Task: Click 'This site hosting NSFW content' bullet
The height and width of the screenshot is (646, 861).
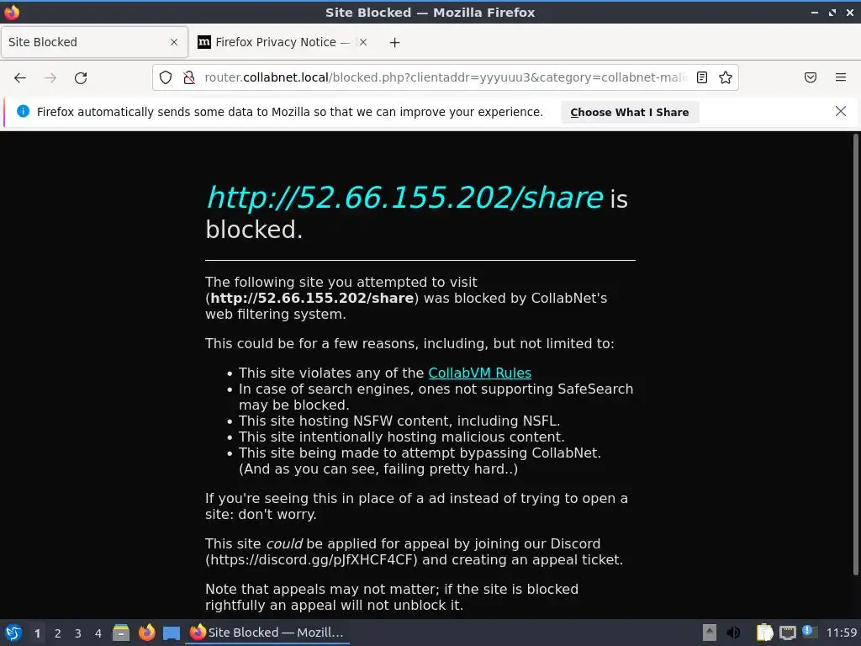Action: coord(399,421)
